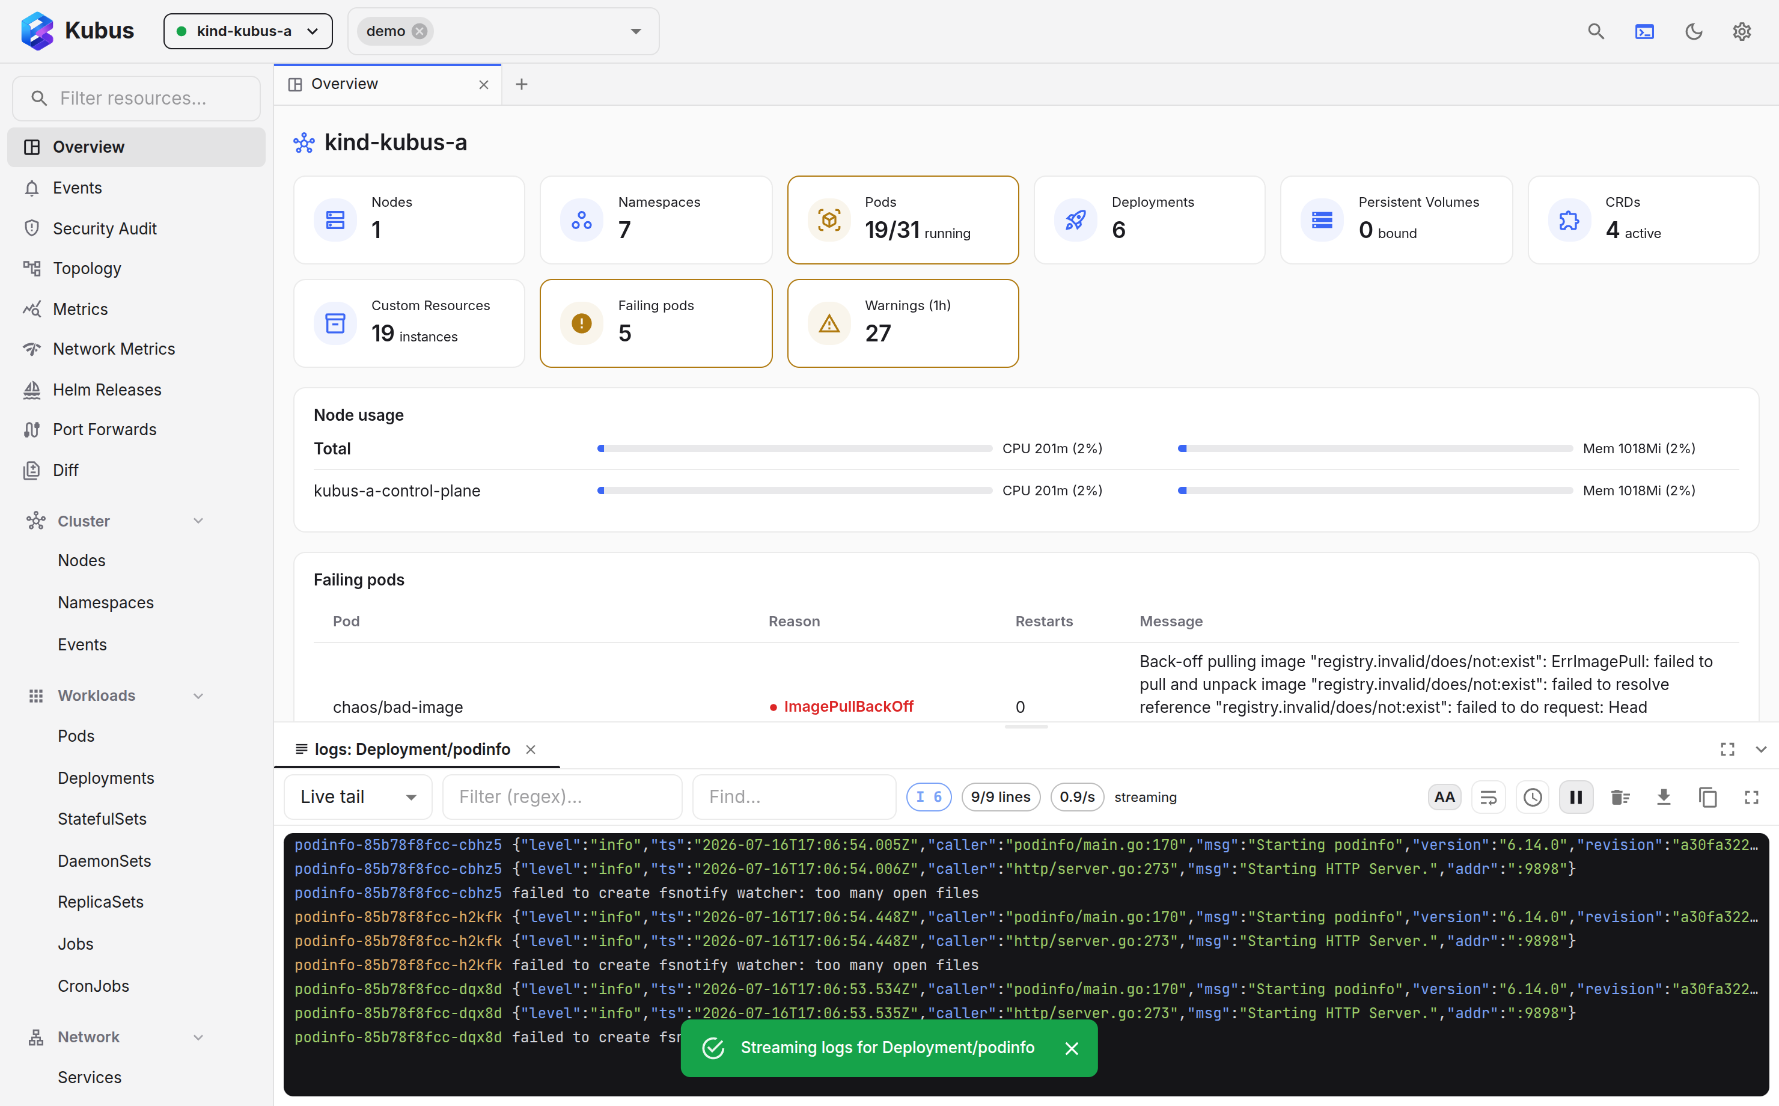This screenshot has height=1106, width=1779.
Task: Open Events bell item in sidebar
Action: pos(136,188)
